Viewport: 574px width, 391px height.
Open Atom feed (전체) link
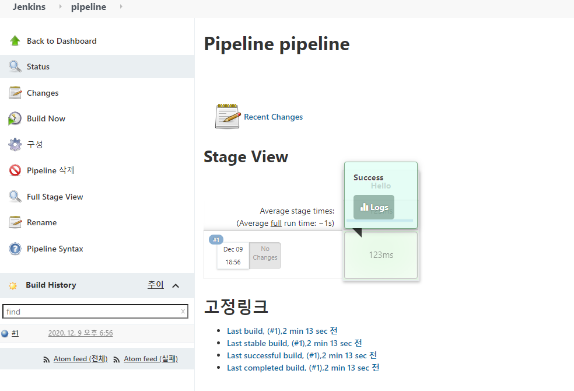pos(80,359)
